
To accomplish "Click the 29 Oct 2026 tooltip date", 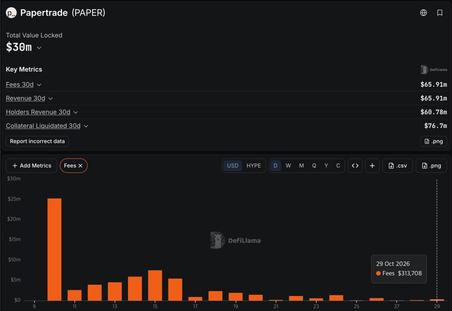I will point(393,264).
